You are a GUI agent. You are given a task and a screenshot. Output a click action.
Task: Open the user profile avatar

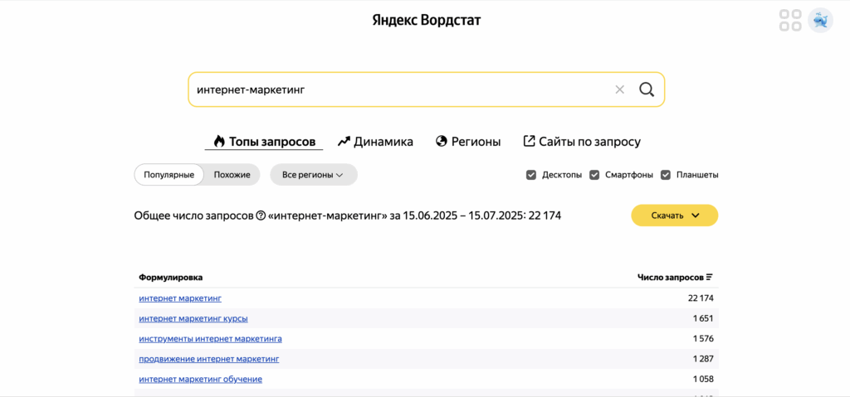[x=820, y=21]
